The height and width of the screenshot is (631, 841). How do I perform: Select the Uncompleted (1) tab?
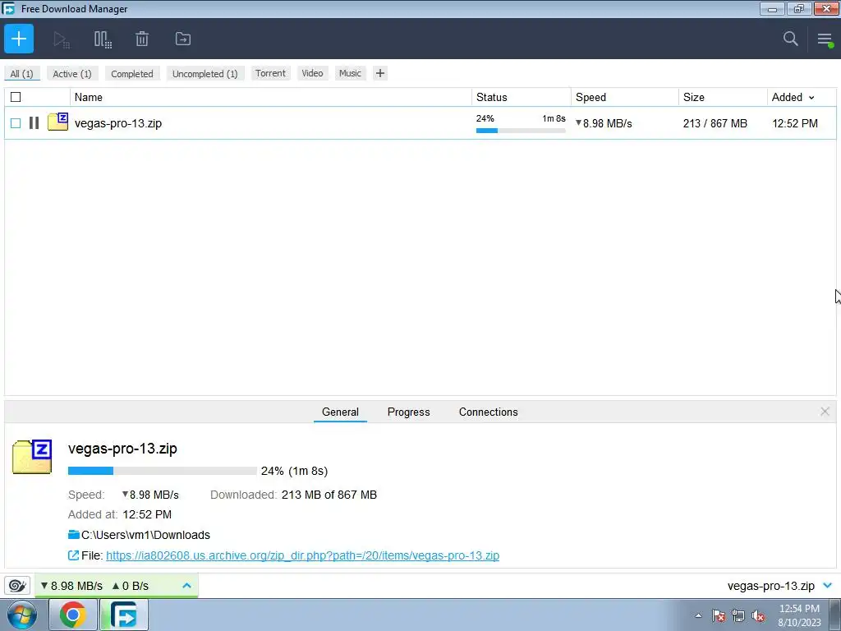click(x=205, y=73)
